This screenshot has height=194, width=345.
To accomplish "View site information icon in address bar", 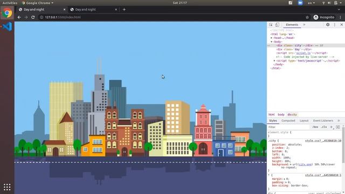I will tap(42, 17).
